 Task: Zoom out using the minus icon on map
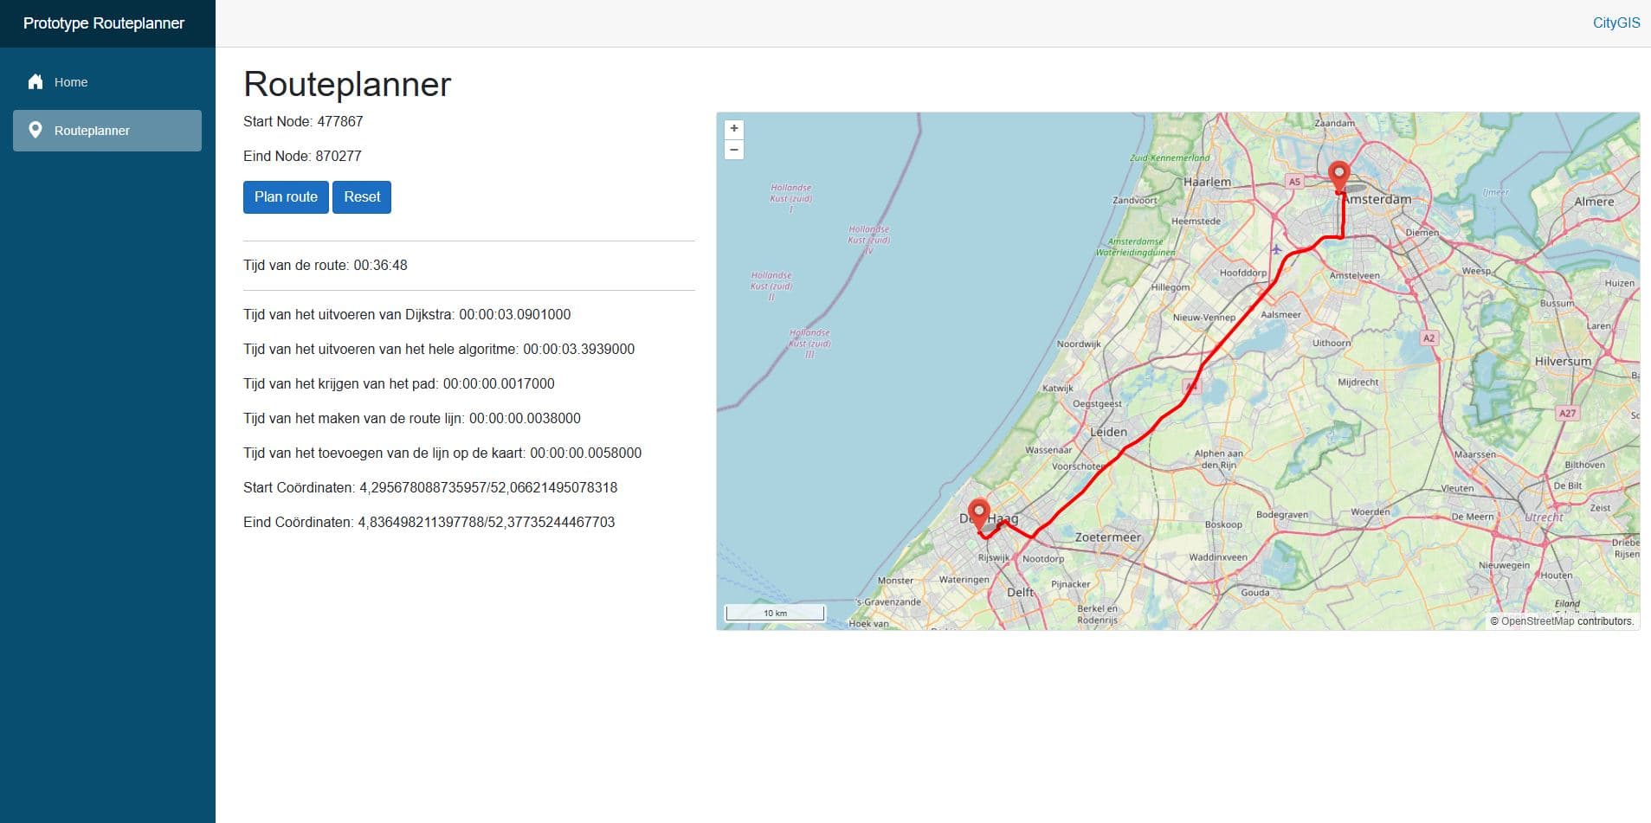pyautogui.click(x=733, y=151)
